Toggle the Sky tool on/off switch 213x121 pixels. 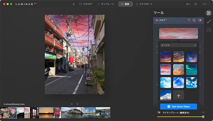click(200, 20)
